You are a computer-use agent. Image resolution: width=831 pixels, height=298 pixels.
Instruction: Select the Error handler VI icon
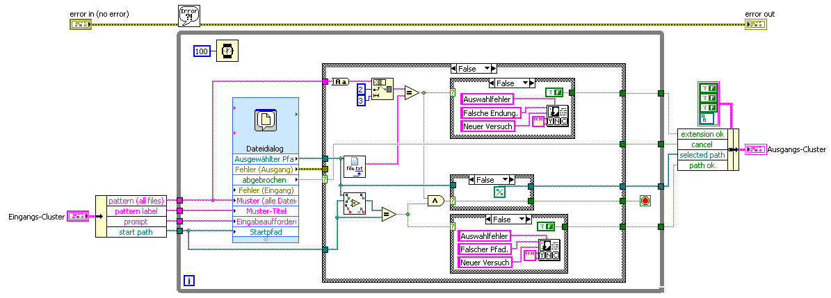(x=188, y=16)
